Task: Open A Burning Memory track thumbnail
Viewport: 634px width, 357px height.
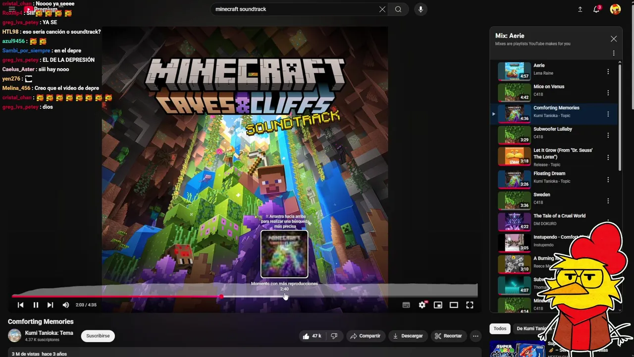Action: [514, 264]
